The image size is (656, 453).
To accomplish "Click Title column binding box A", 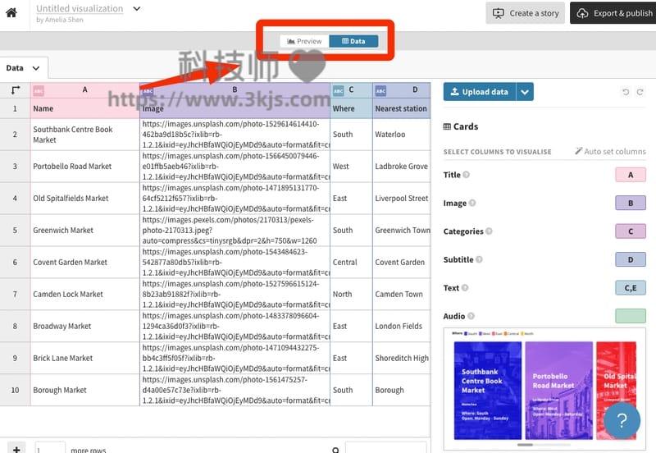I will (631, 175).
